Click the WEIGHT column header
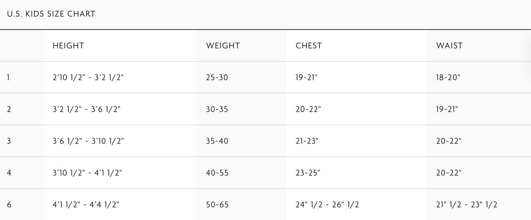Viewport: 531px width, 220px height. pyautogui.click(x=223, y=46)
